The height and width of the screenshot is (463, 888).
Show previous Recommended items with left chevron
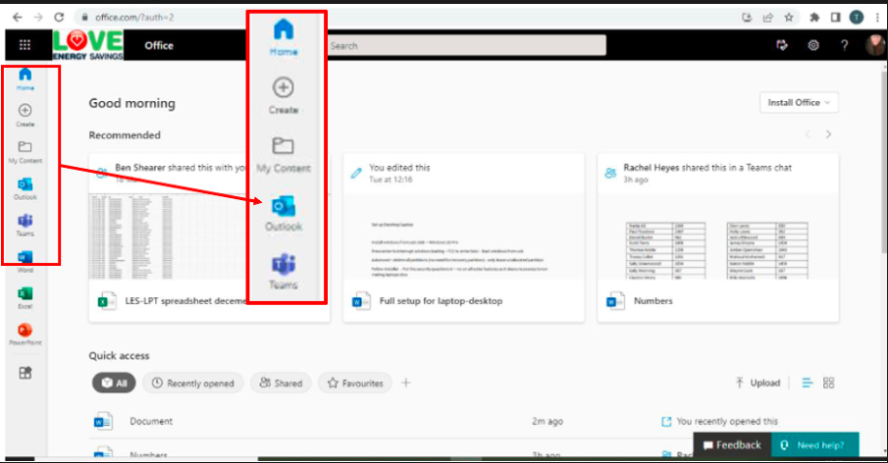coord(808,134)
